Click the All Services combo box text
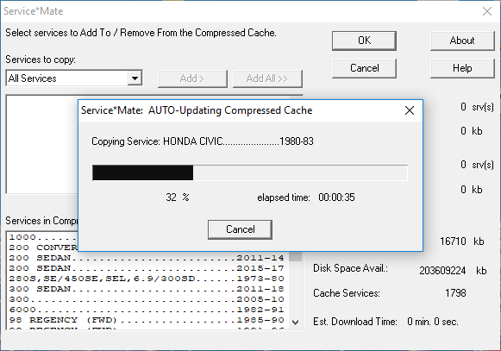Viewport: 501px width, 351px height. (66, 78)
